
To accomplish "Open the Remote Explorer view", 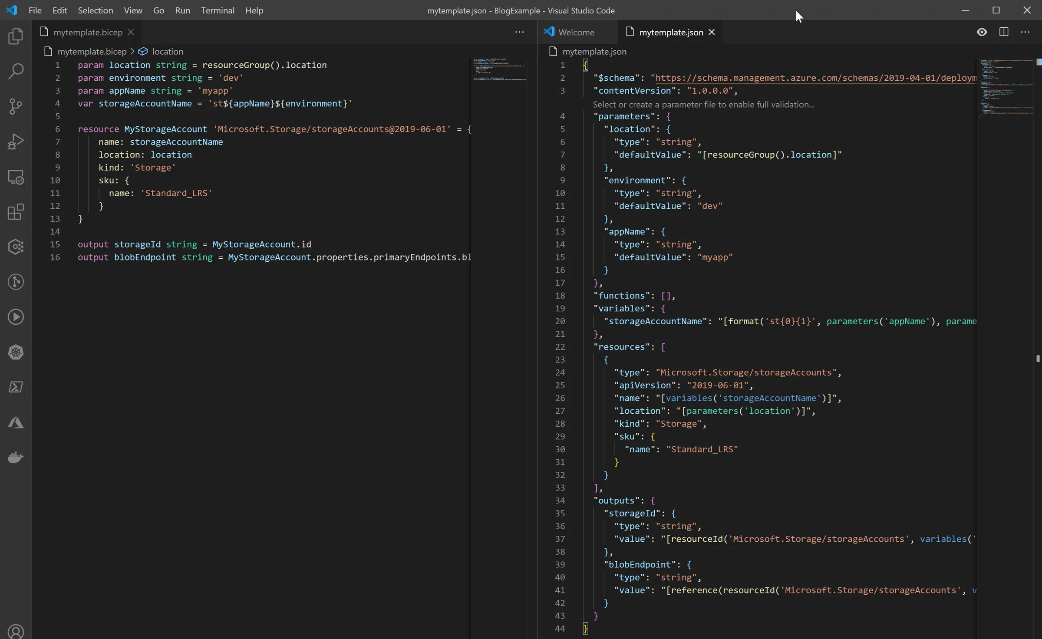I will [16, 177].
